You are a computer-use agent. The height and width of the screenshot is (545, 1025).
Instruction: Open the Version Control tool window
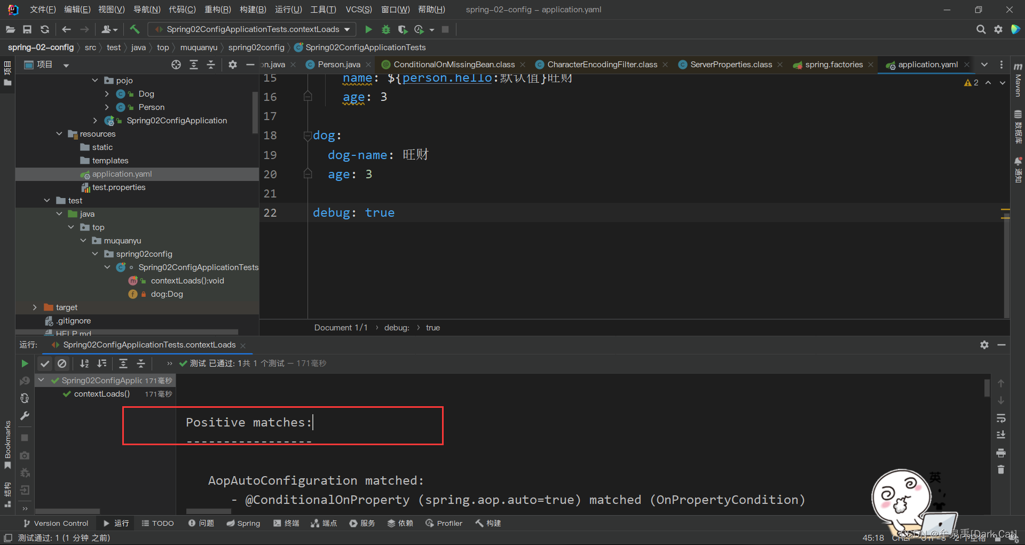click(56, 523)
